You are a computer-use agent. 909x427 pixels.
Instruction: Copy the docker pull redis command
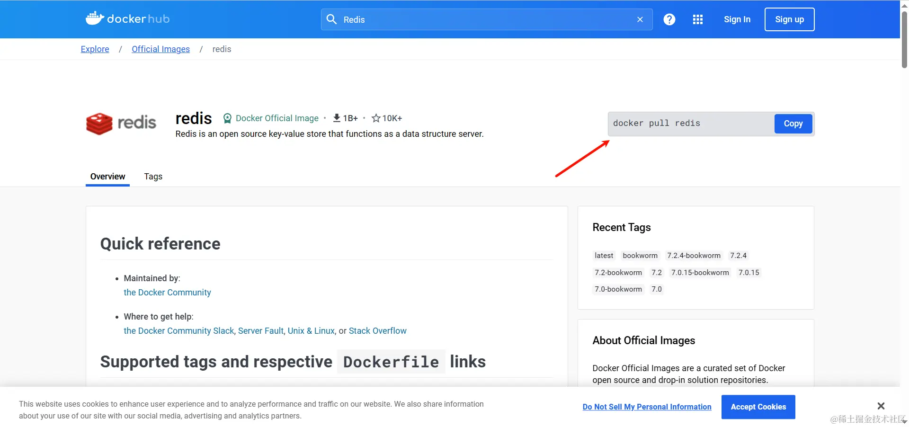[793, 124]
